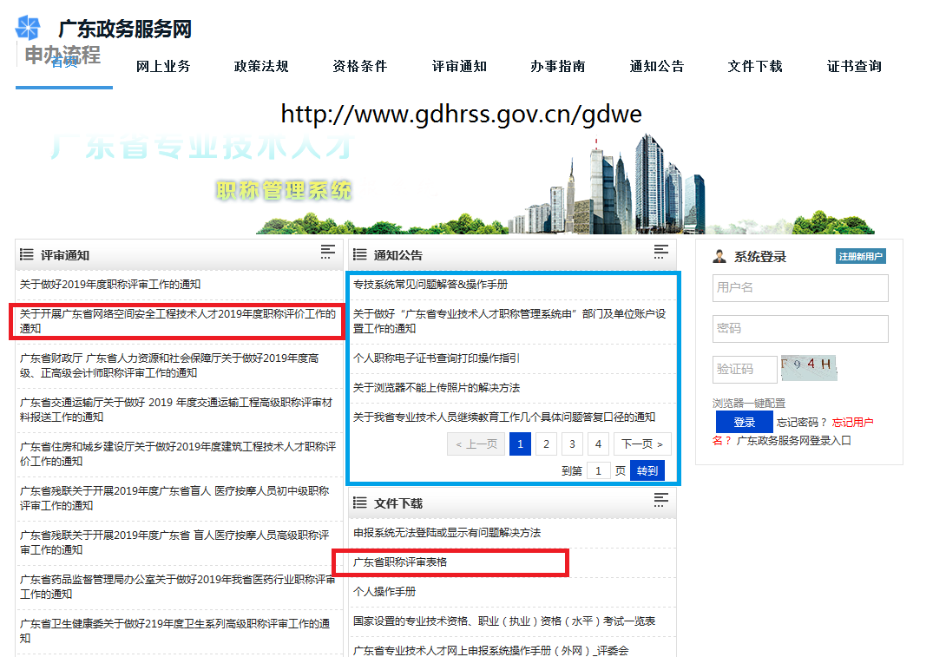Refresh the captcha image
946x657 pixels.
pos(809,368)
